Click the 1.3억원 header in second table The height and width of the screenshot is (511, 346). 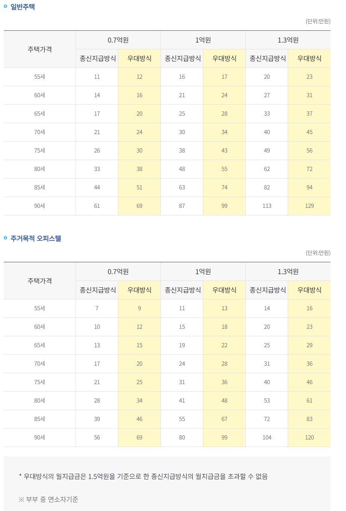pyautogui.click(x=288, y=271)
